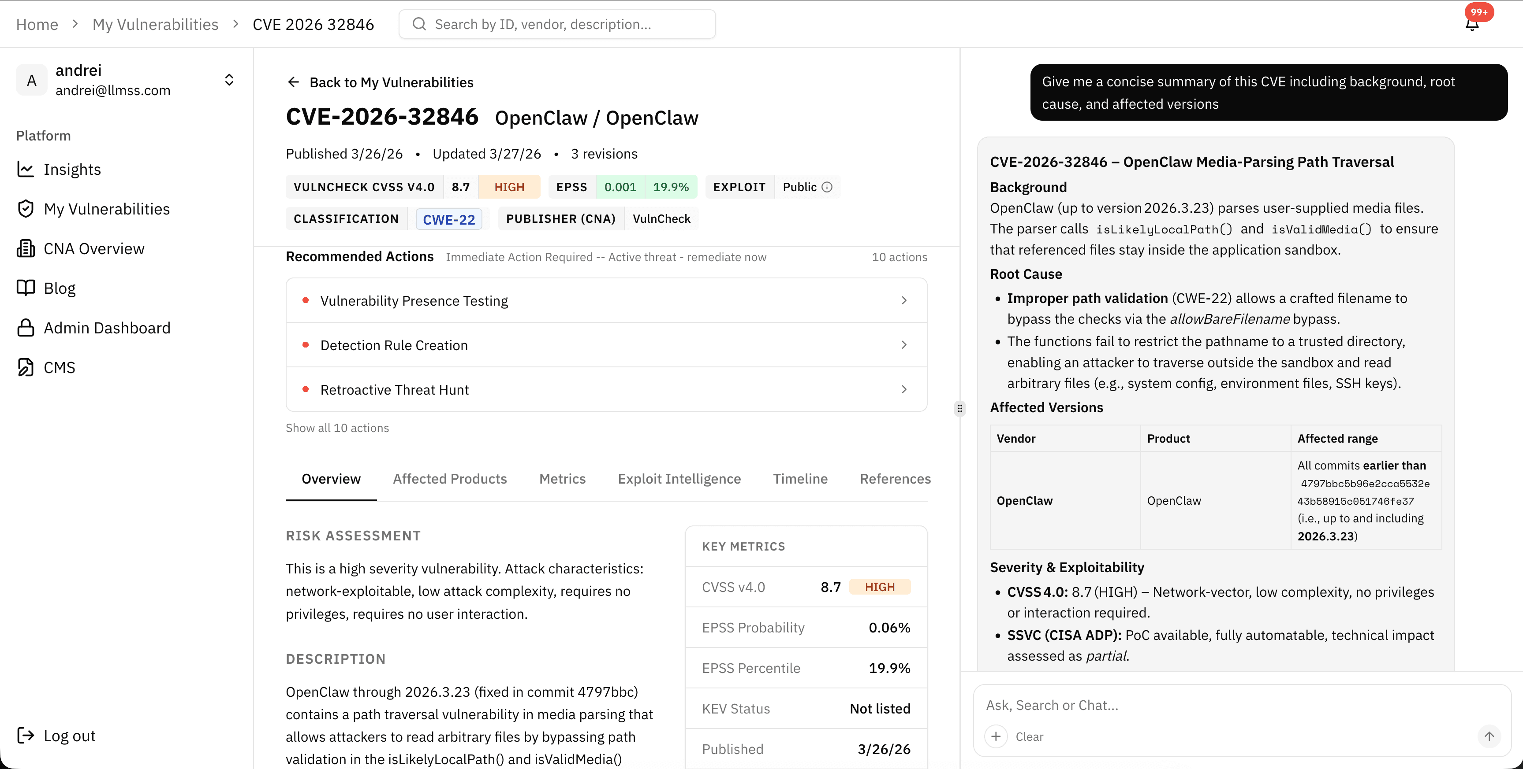Image resolution: width=1523 pixels, height=769 pixels.
Task: Click Back to My Vulnerabilities
Action: 380,82
